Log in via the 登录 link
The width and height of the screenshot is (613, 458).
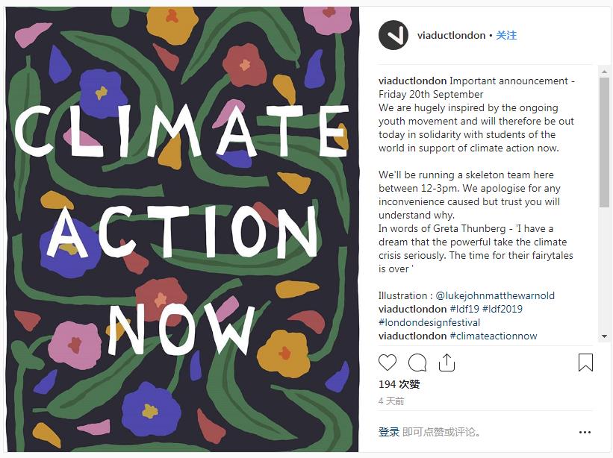click(389, 432)
